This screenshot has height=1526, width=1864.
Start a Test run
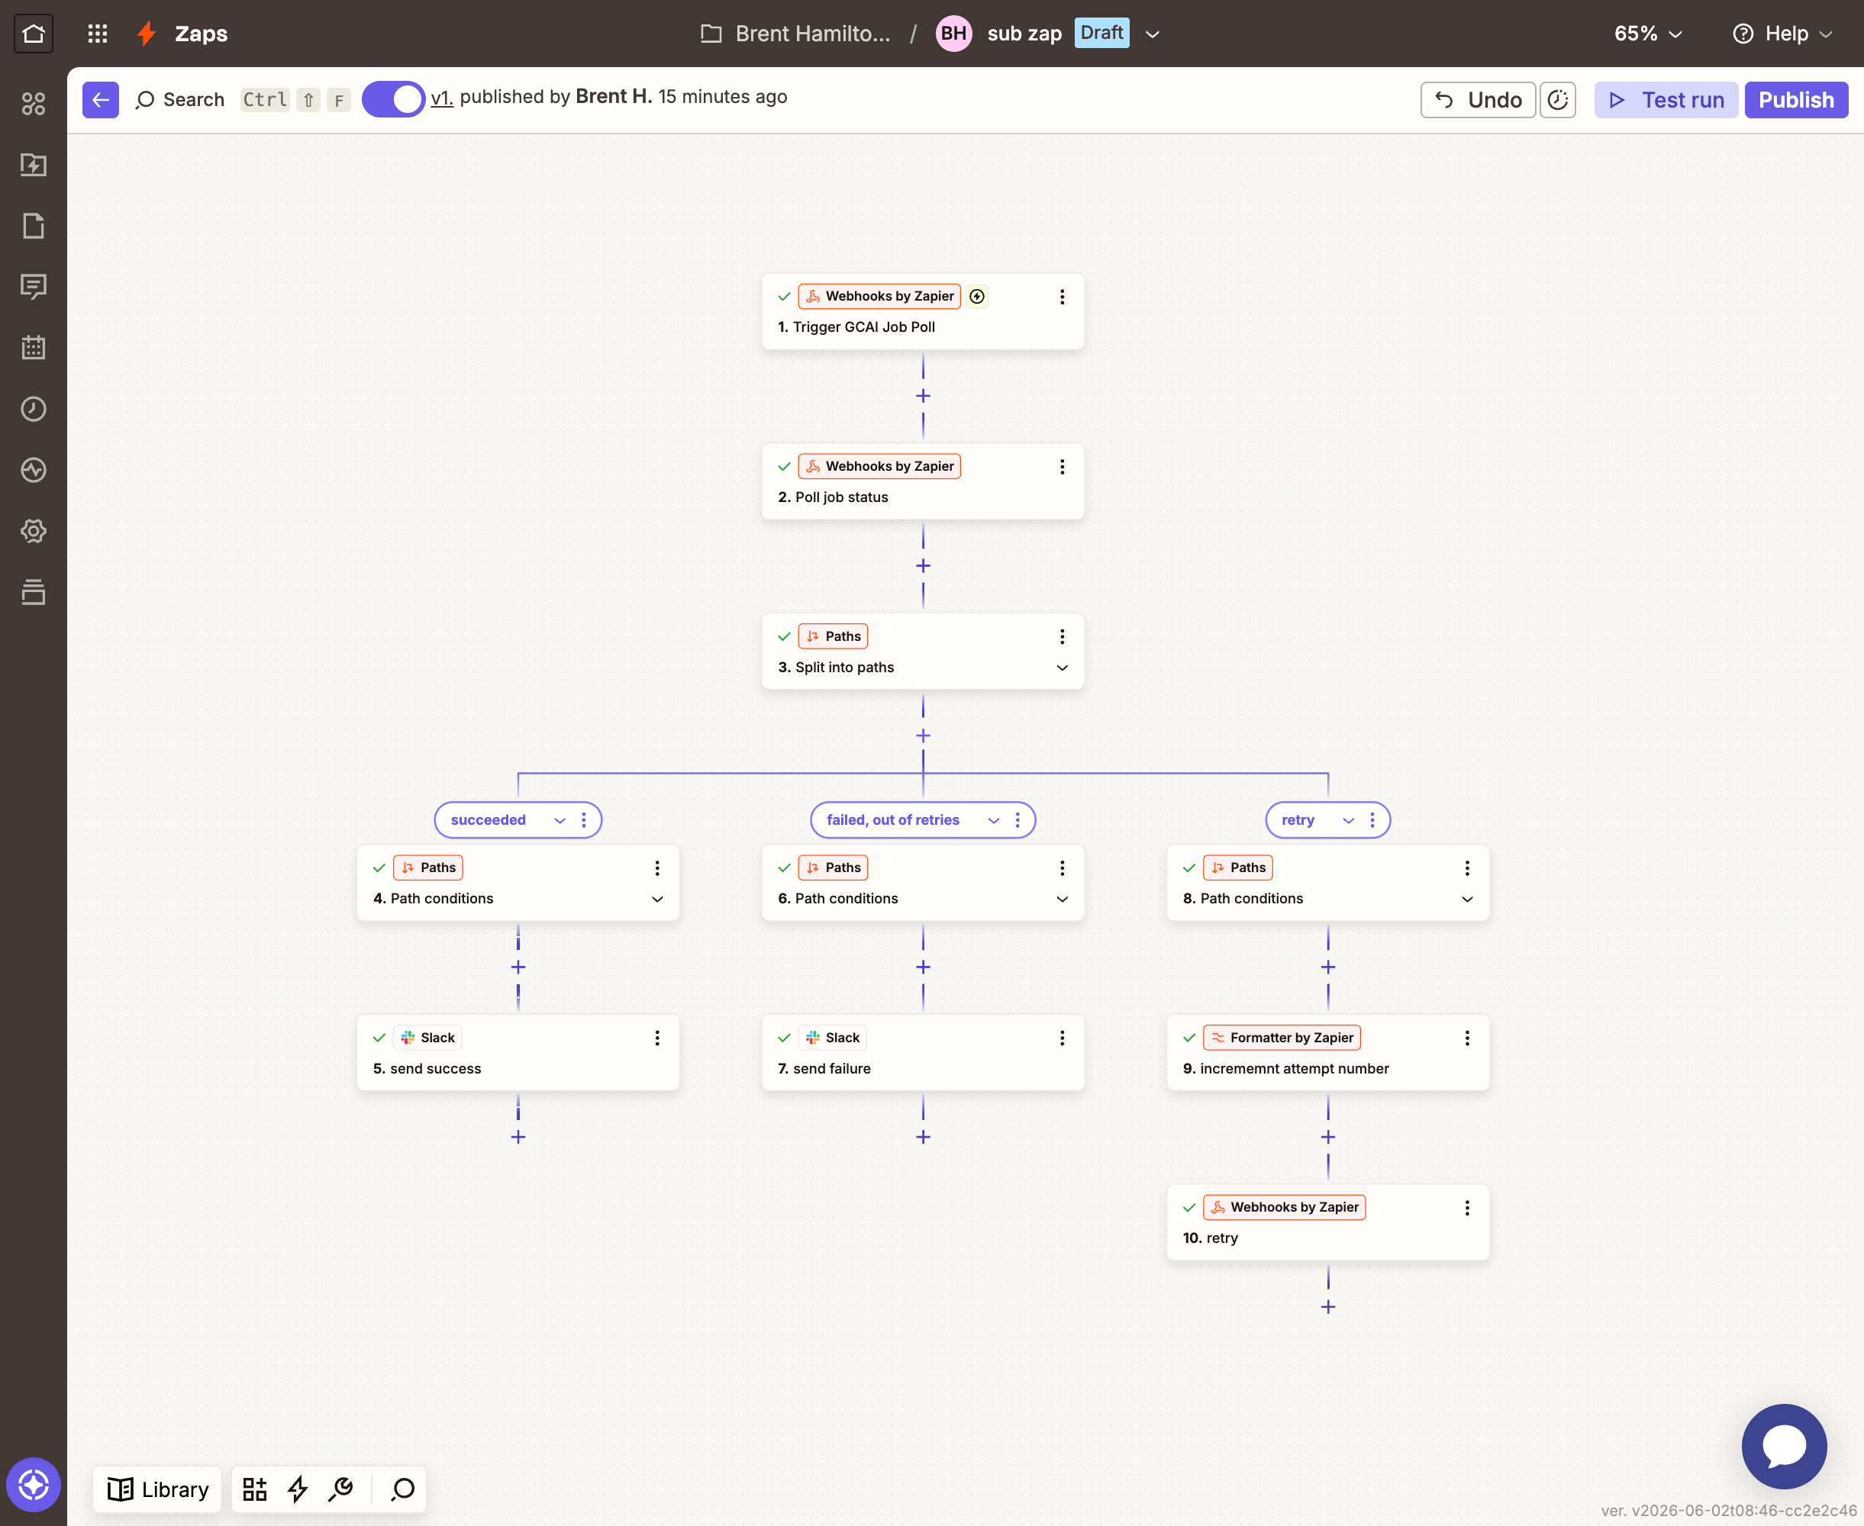pos(1666,100)
